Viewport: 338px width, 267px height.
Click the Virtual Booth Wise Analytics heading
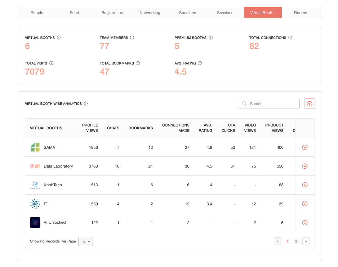click(53, 104)
